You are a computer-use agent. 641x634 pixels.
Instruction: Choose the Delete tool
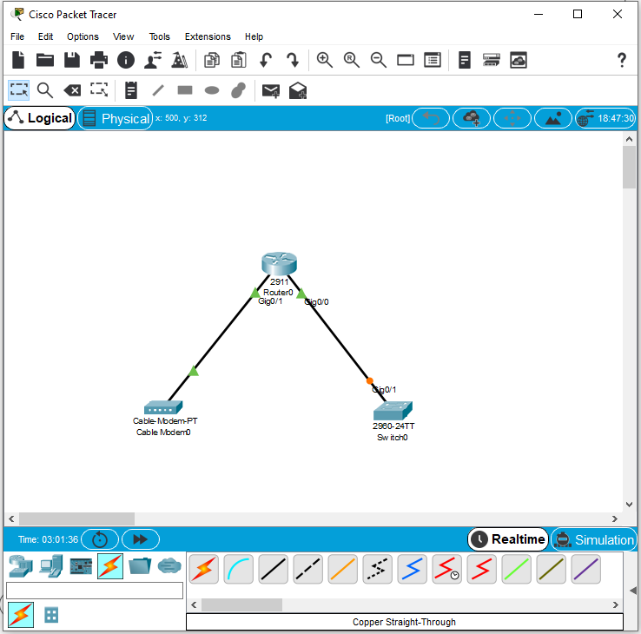72,90
